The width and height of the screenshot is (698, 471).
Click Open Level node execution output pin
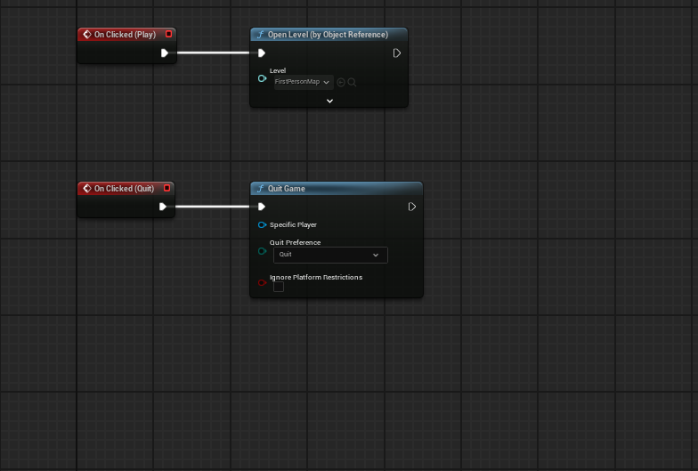[x=397, y=53]
